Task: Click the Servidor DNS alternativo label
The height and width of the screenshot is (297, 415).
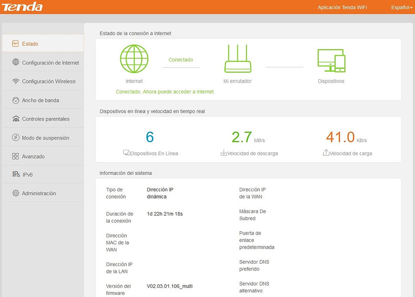Action: (254, 287)
